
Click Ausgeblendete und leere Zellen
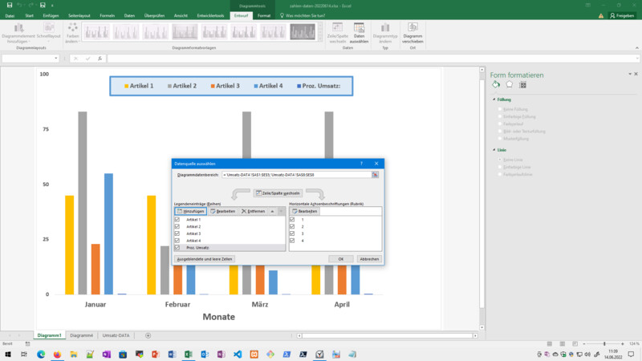click(205, 259)
